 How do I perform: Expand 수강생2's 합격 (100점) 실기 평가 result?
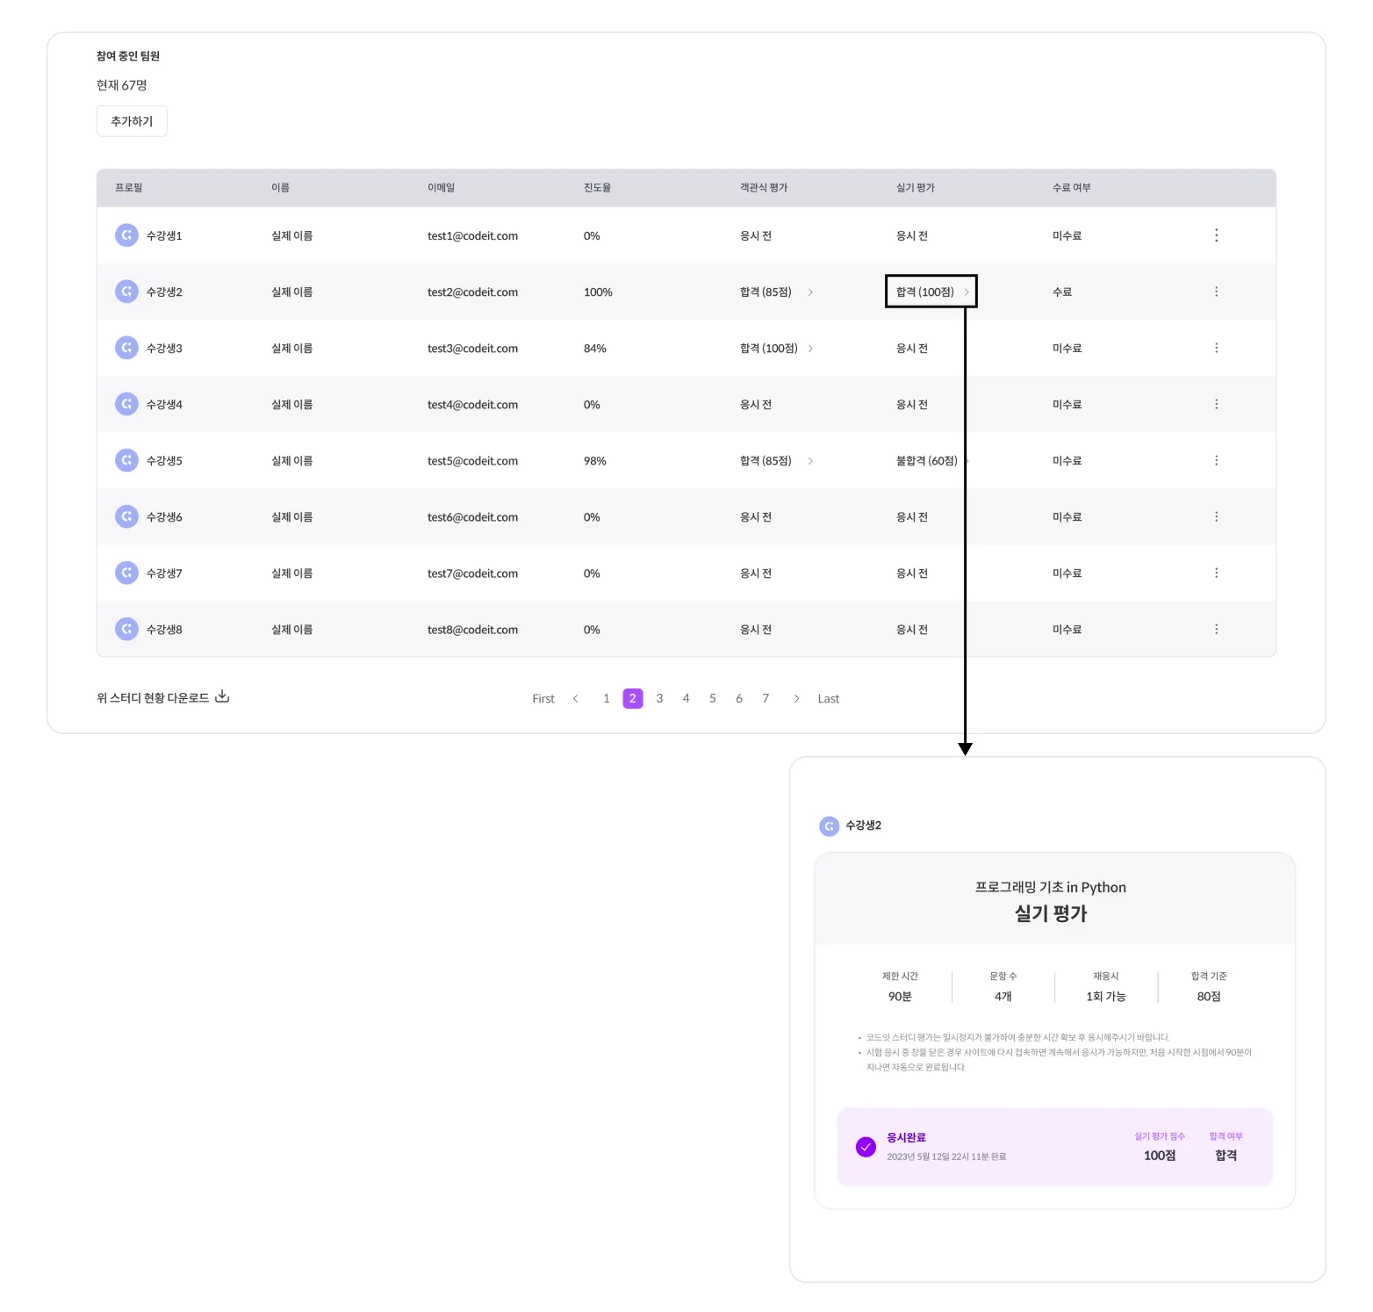[x=967, y=292]
